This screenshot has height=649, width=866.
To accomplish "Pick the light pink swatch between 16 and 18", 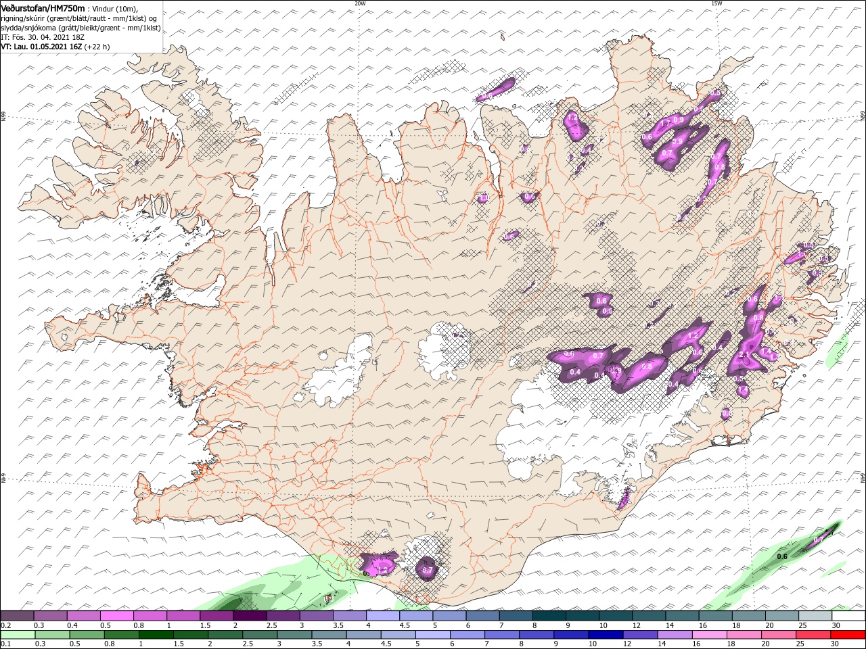I will click(709, 635).
